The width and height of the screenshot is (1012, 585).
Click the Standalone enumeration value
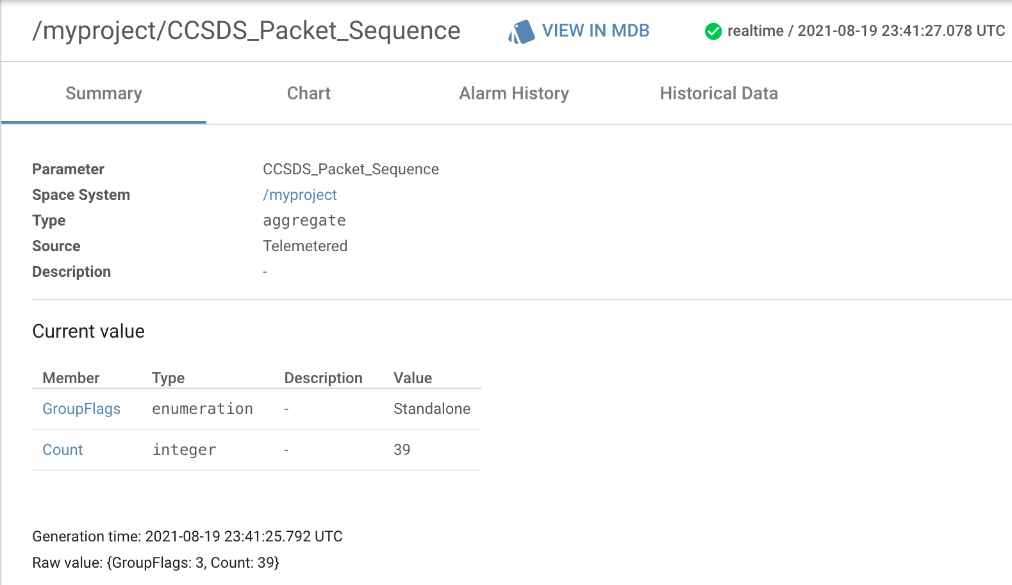click(x=432, y=409)
